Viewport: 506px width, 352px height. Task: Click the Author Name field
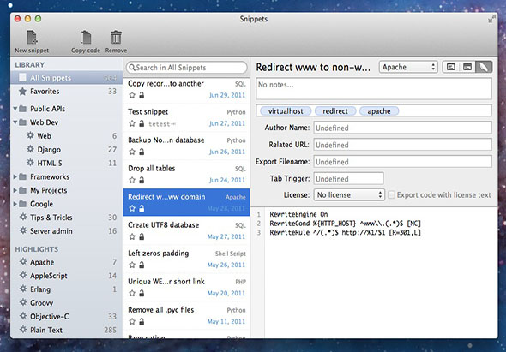point(403,128)
